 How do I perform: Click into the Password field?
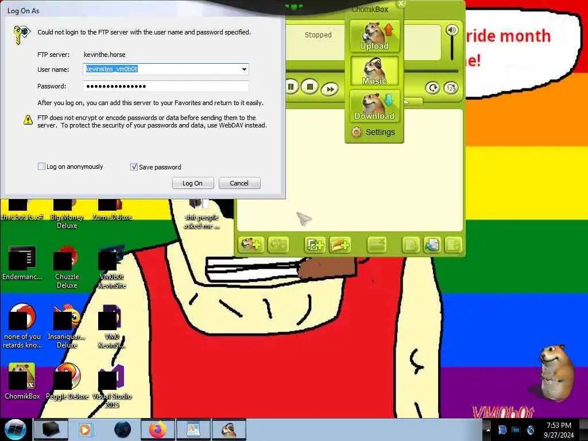[x=166, y=86]
